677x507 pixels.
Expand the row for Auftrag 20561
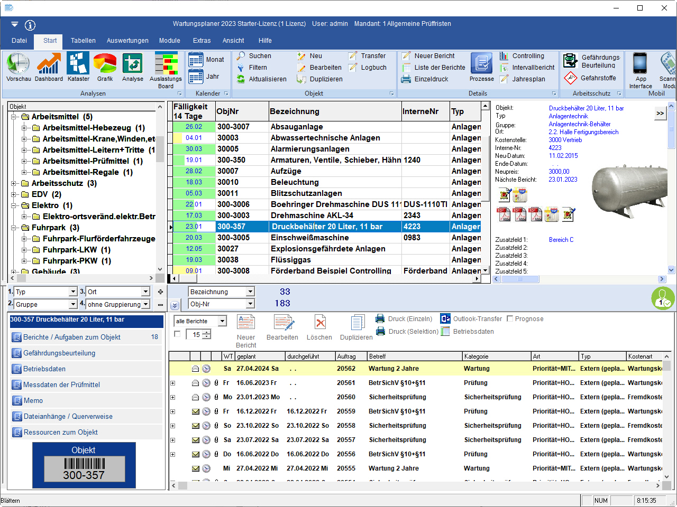coord(172,383)
